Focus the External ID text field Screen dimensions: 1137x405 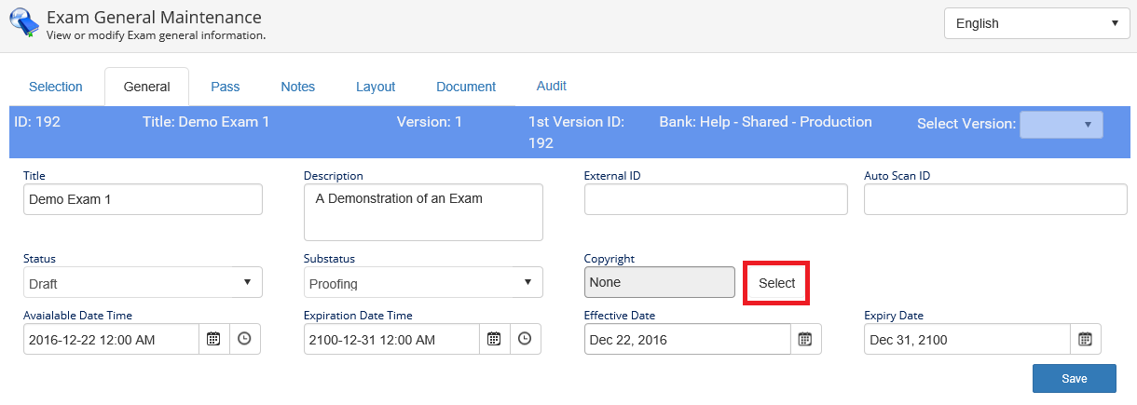(716, 199)
